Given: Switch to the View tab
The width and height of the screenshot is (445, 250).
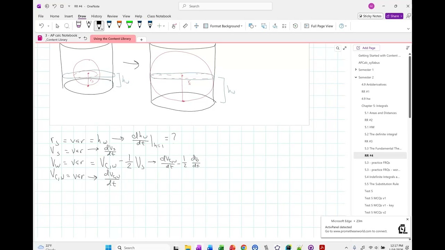Looking at the screenshot, I should pyautogui.click(x=126, y=16).
